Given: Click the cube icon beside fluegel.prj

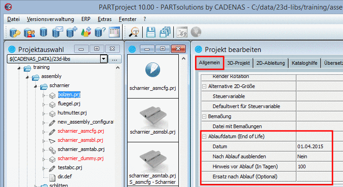Looking at the screenshot, I should point(52,105).
